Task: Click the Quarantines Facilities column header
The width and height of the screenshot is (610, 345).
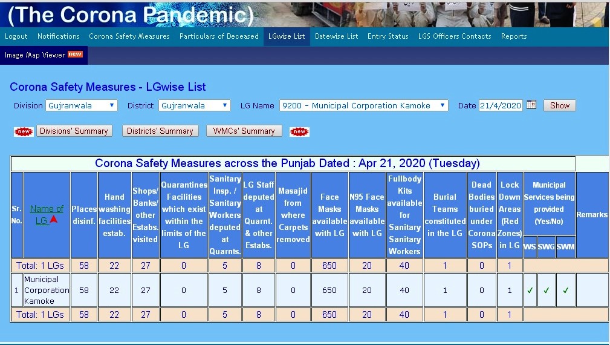Action: pos(184,215)
